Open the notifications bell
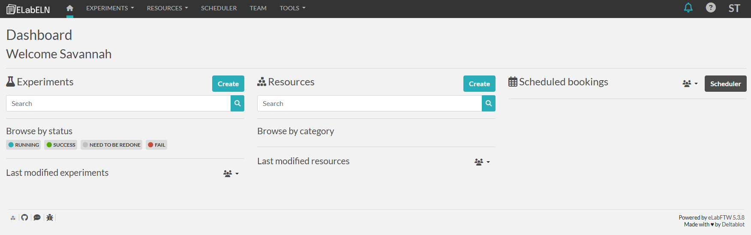751x235 pixels. (x=688, y=8)
